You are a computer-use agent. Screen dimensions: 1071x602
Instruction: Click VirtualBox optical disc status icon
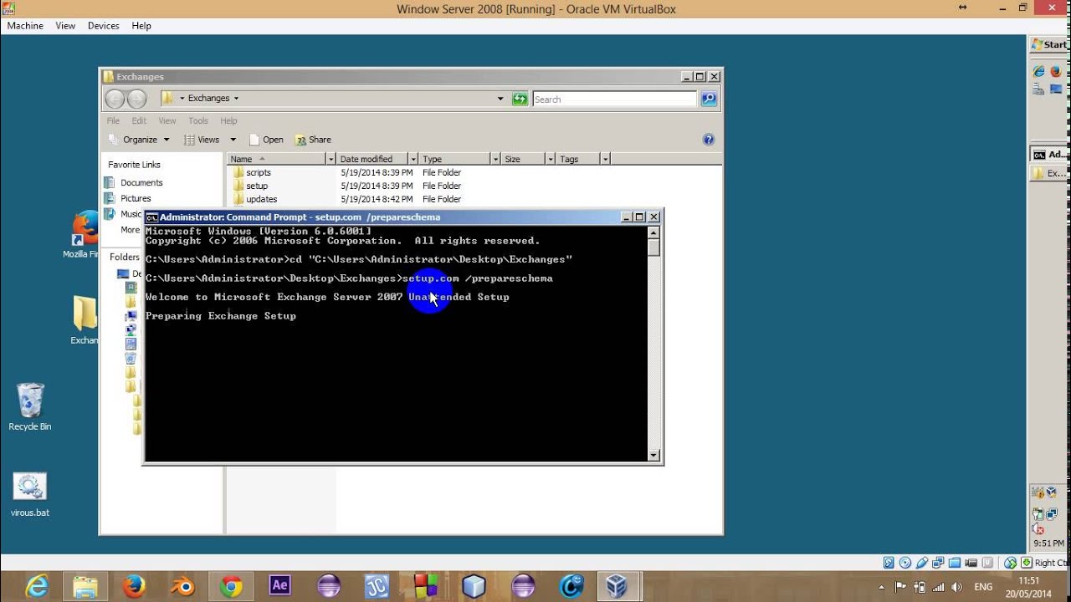pyautogui.click(x=905, y=563)
